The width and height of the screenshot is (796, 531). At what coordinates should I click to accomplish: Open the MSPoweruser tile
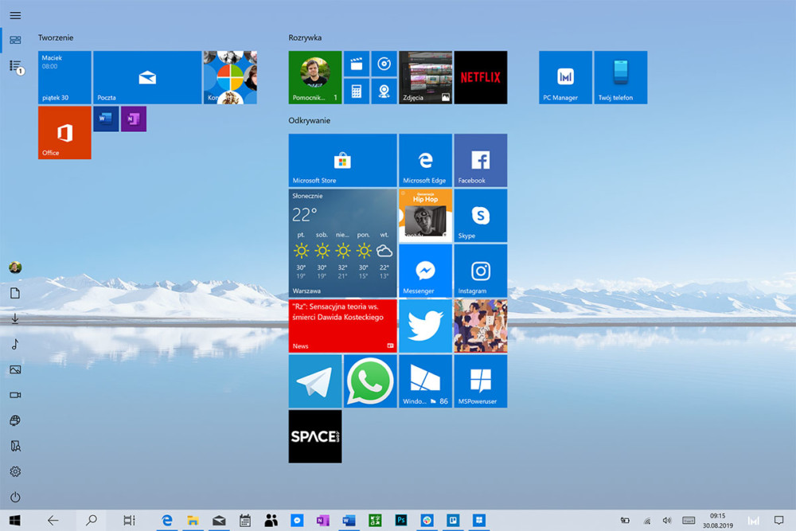(x=481, y=381)
